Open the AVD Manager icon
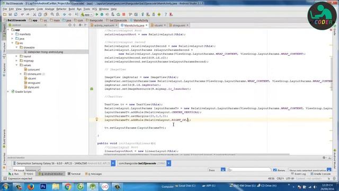This screenshot has height=191, width=339. [148, 14]
